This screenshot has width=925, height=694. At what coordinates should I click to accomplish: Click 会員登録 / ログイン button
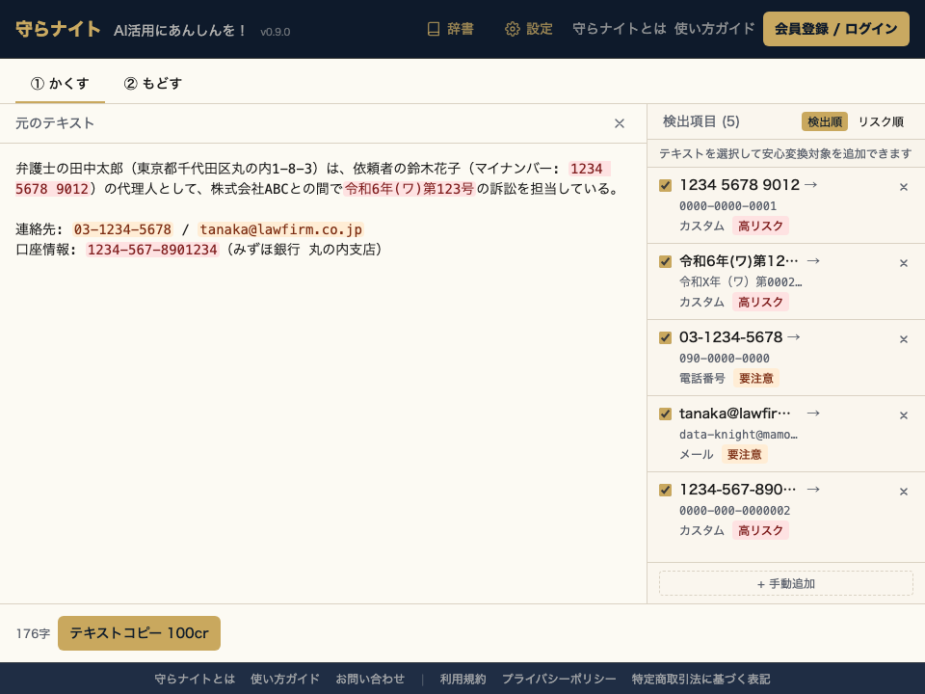coord(836,29)
